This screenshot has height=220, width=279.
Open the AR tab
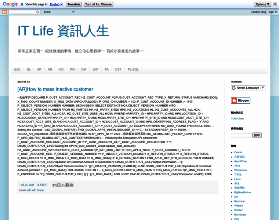[50, 69]
